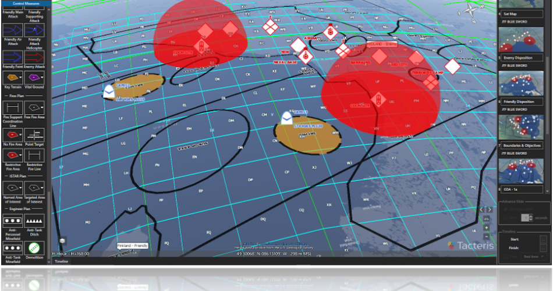553x291 pixels.
Task: Click the Finish time browse button
Action: coord(543,247)
